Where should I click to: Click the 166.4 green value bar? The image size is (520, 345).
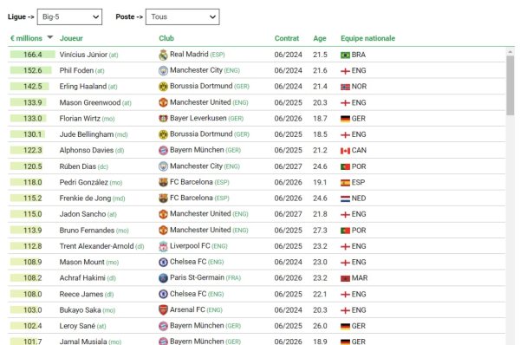(x=33, y=55)
